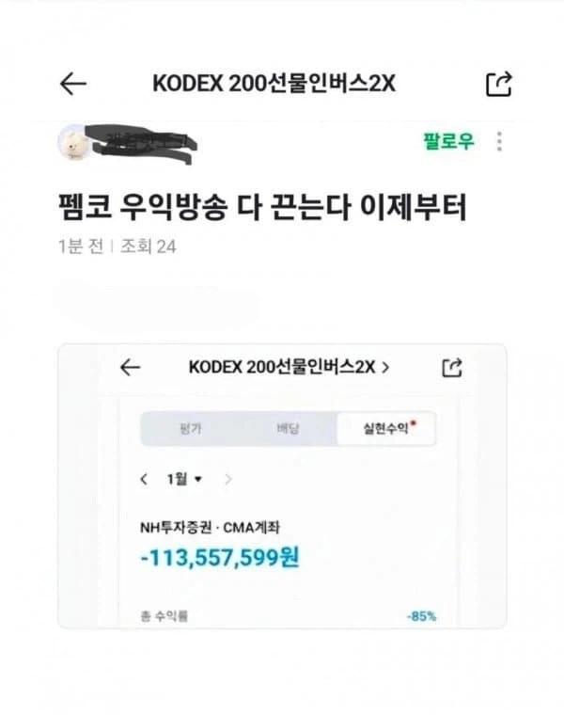This screenshot has width=564, height=715.
Task: Tap the top back arrow icon
Action: point(73,84)
